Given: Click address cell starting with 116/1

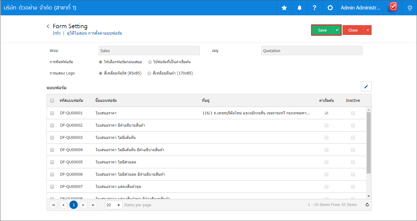Looking at the screenshot, I should pyautogui.click(x=256, y=113).
